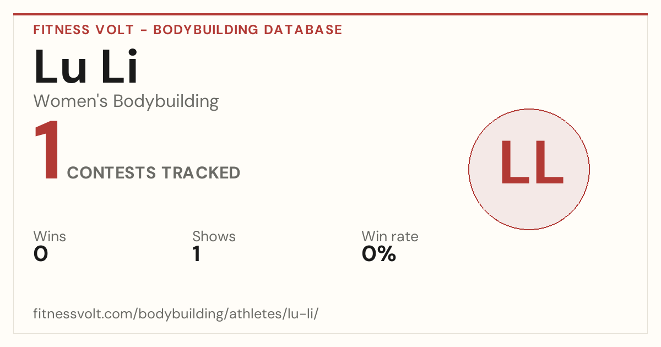Click the 0% win rate value
661x347 pixels.
[379, 254]
